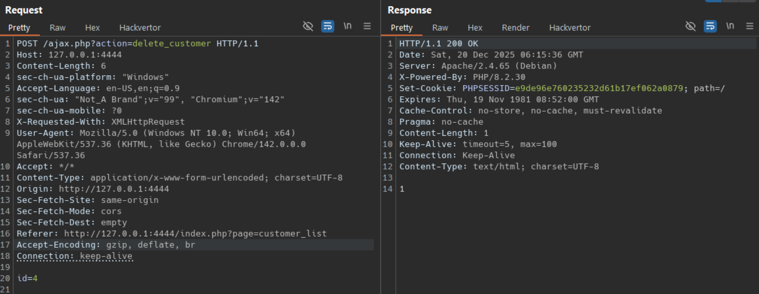The width and height of the screenshot is (759, 294).
Task: Click the delete_customer action in request line
Action: (171, 44)
